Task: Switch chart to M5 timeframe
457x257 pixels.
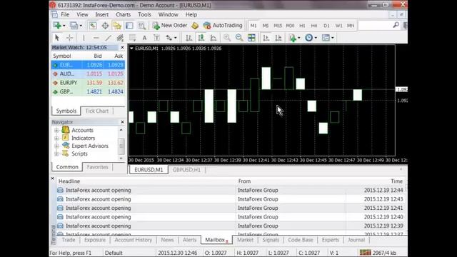Action: point(265,26)
